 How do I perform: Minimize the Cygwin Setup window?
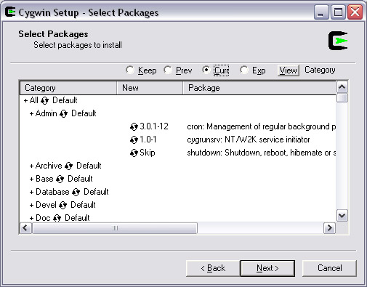[321, 12]
